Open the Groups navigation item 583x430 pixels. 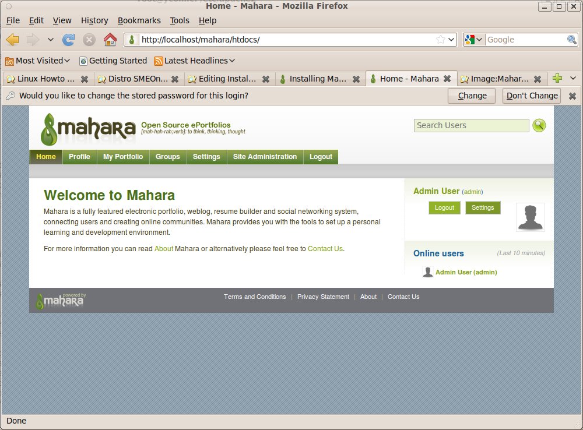pos(168,157)
